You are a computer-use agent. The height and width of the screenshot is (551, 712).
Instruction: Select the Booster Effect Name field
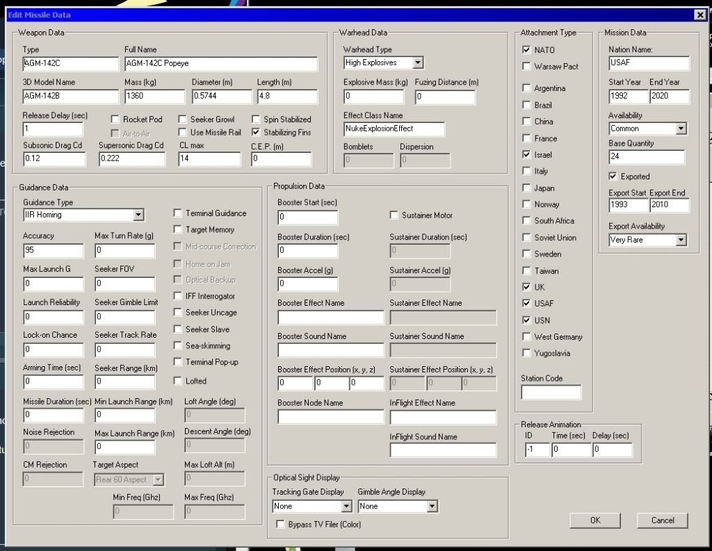[331, 317]
